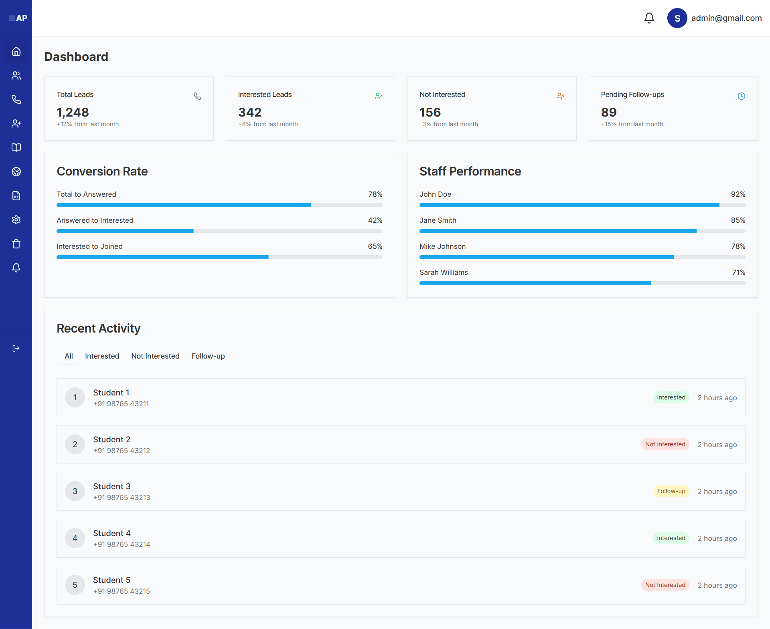Open the document report sidebar icon

pos(16,196)
